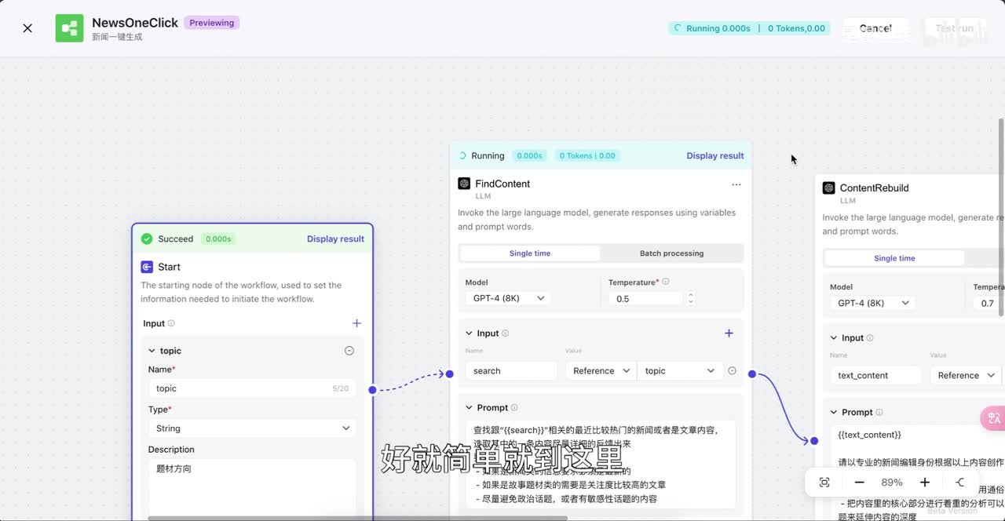The height and width of the screenshot is (521, 1005).
Task: Zoom in canvas with plus button
Action: [x=925, y=483]
